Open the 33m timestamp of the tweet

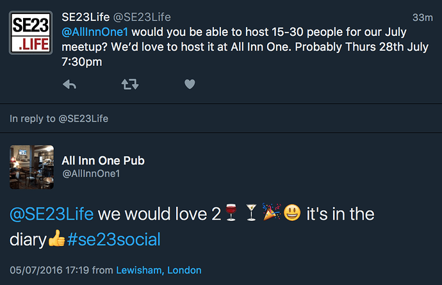pyautogui.click(x=423, y=16)
